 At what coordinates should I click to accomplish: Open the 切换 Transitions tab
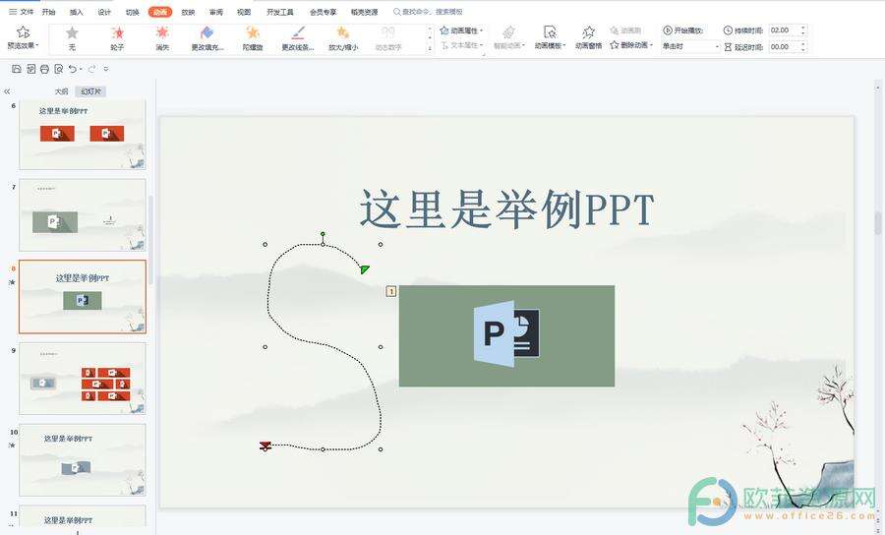click(x=132, y=12)
